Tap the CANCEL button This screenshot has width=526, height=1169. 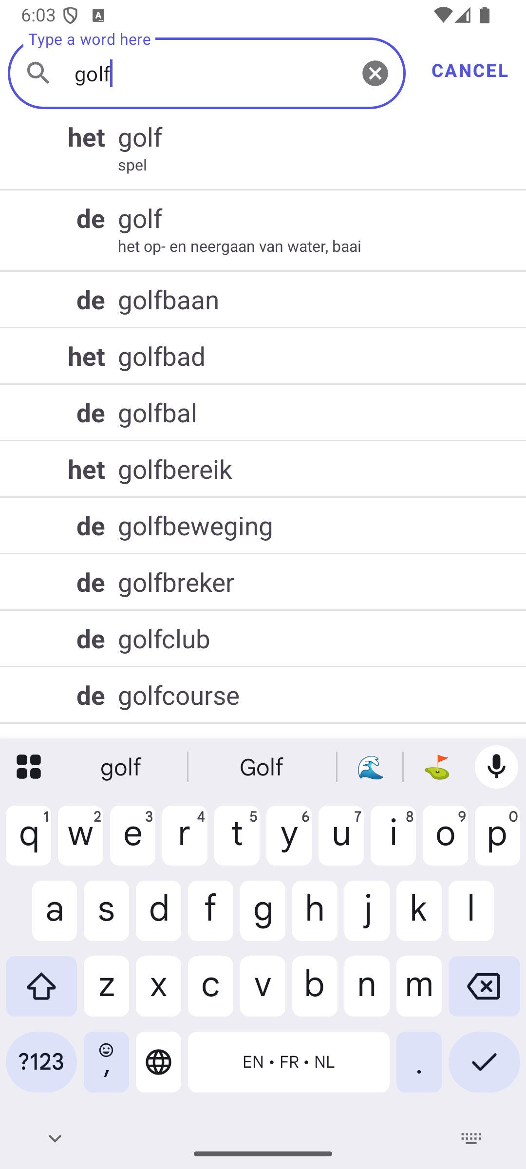click(x=470, y=71)
